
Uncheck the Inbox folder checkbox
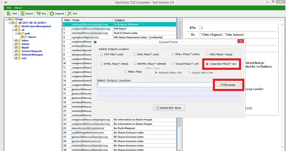tap(16, 41)
